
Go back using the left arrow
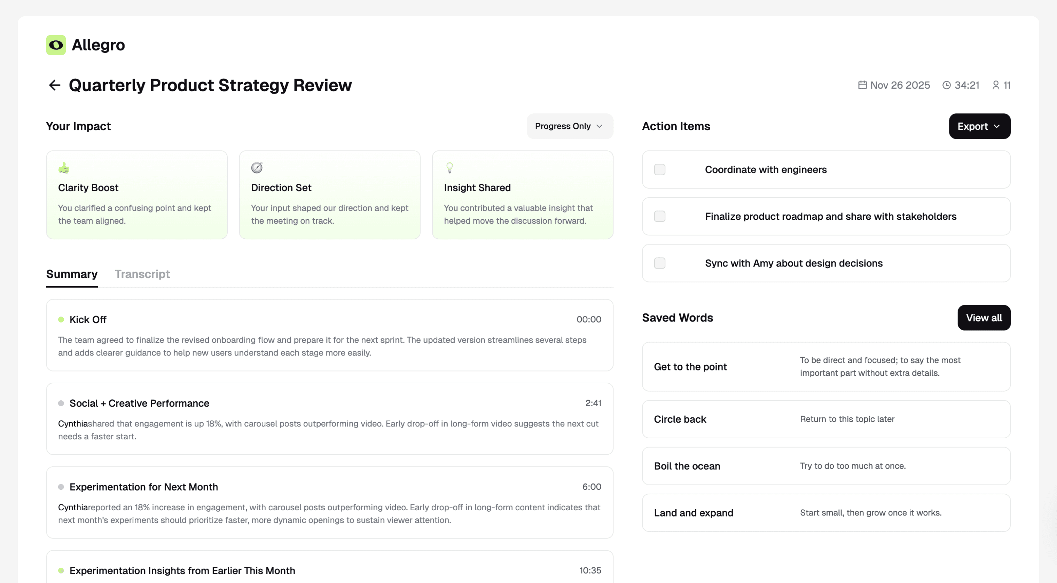[x=55, y=85]
